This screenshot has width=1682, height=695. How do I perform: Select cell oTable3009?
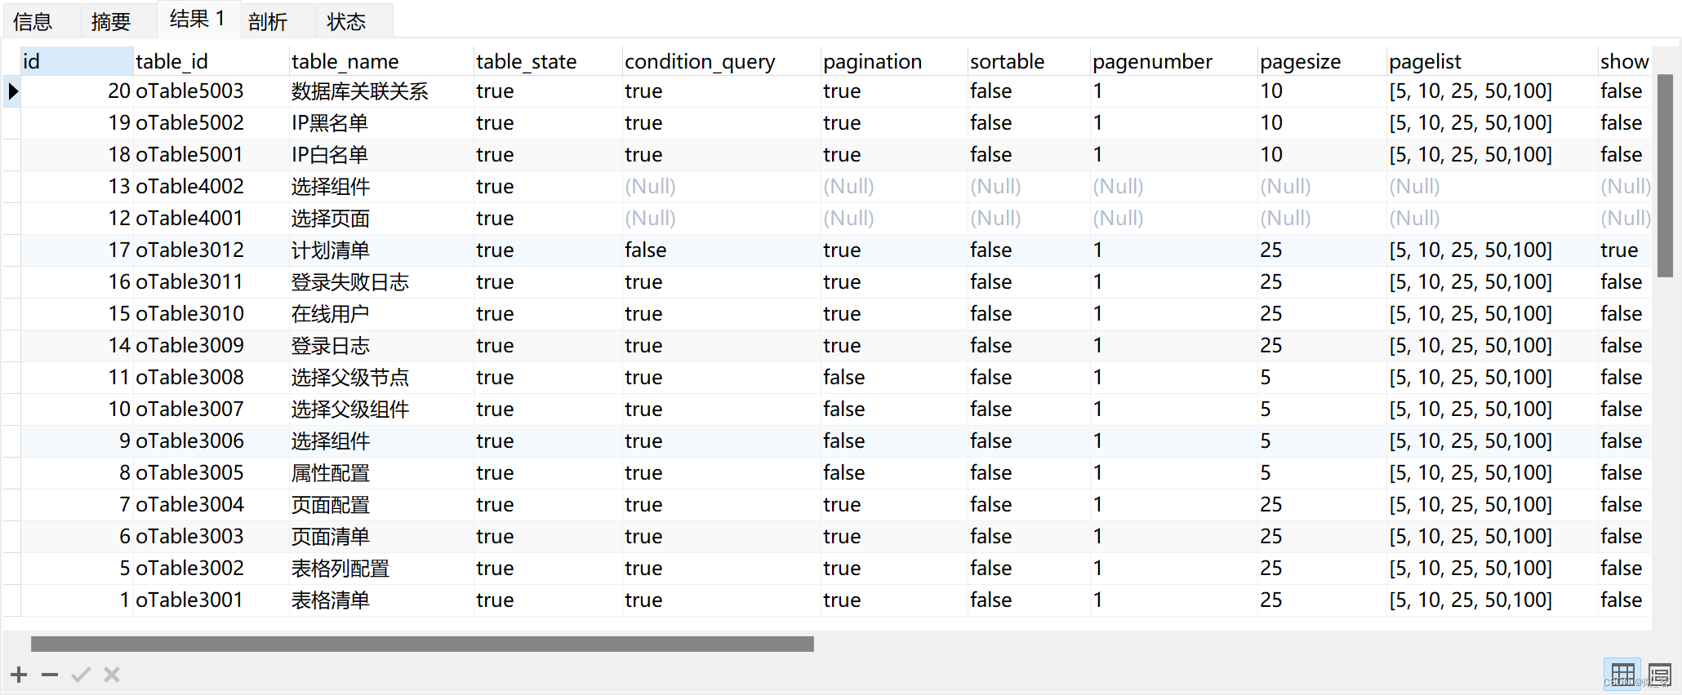point(211,345)
